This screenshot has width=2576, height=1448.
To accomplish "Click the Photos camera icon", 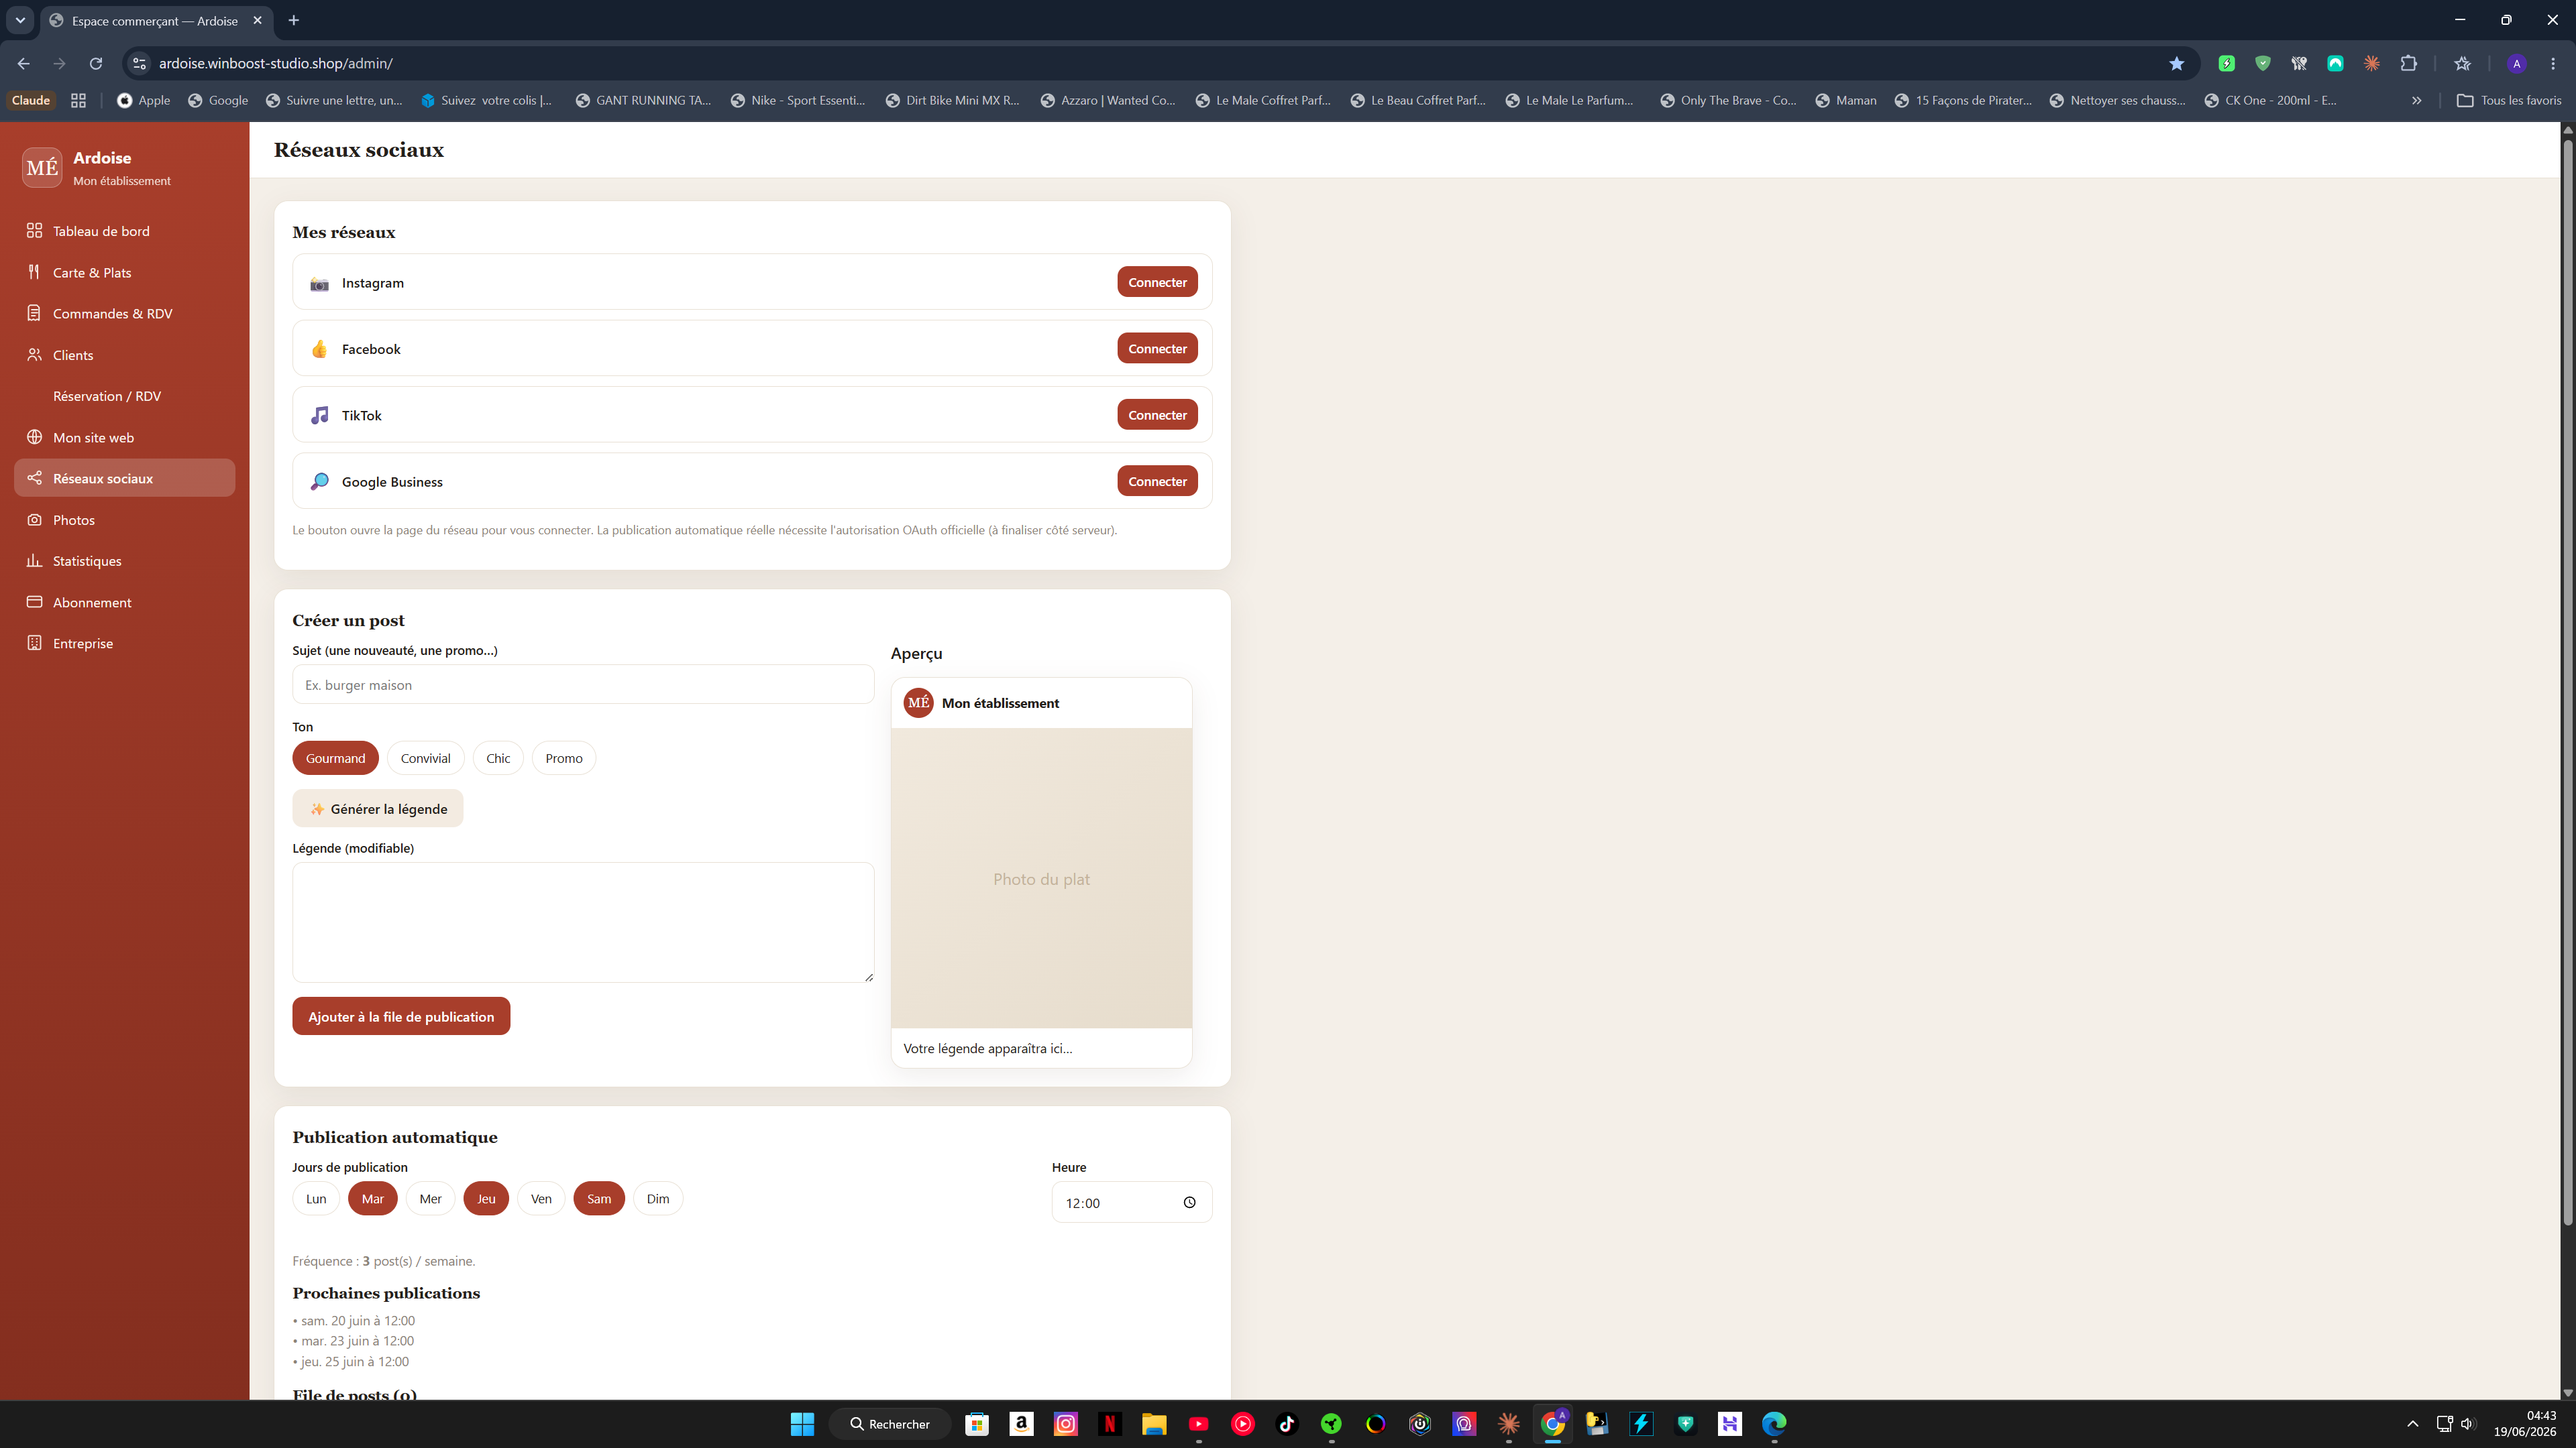I will (x=34, y=520).
